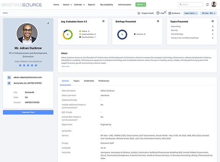Open the user avatar menu
This screenshot has width=220, height=162.
click(x=213, y=4)
